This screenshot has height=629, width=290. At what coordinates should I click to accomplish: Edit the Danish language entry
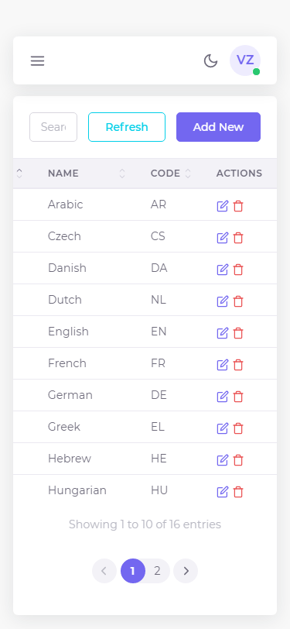point(222,270)
